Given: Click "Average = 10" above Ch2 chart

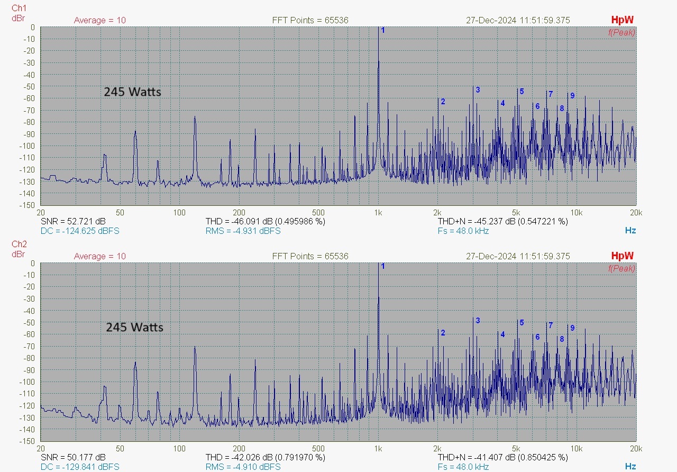Looking at the screenshot, I should (x=100, y=256).
